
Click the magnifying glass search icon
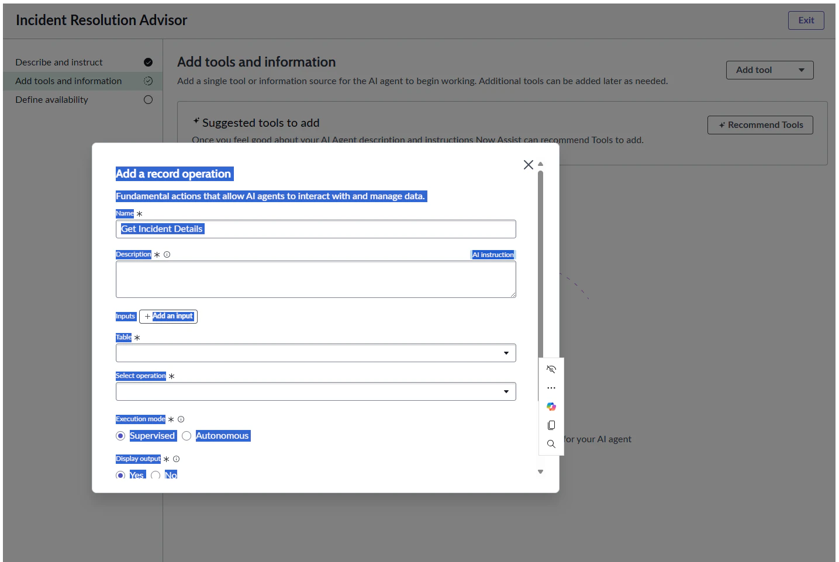pos(551,444)
